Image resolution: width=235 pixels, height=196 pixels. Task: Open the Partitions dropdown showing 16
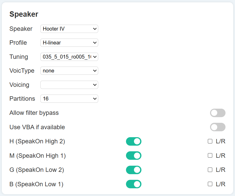click(69, 99)
